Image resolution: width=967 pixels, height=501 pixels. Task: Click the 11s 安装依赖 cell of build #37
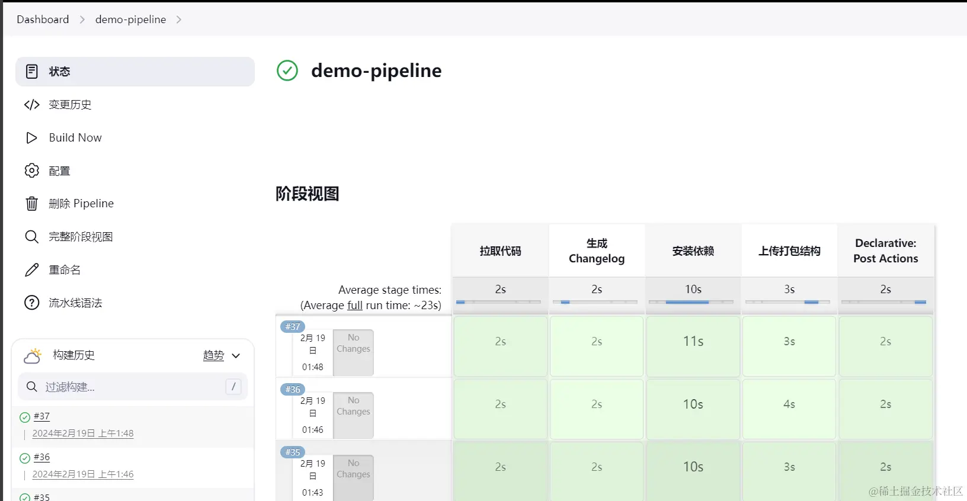pyautogui.click(x=693, y=346)
